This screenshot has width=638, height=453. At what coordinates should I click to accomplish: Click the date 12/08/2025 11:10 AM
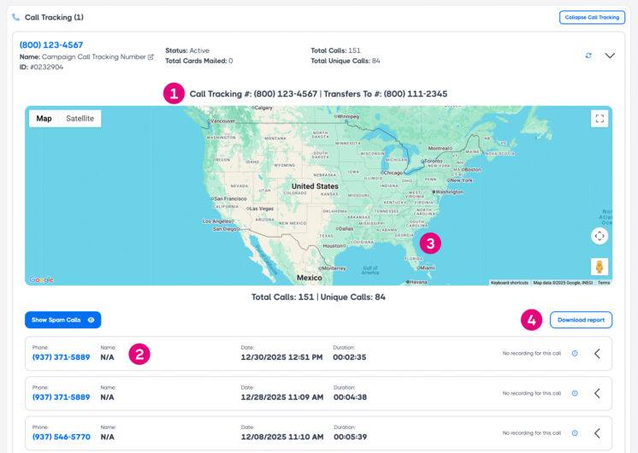click(x=282, y=437)
